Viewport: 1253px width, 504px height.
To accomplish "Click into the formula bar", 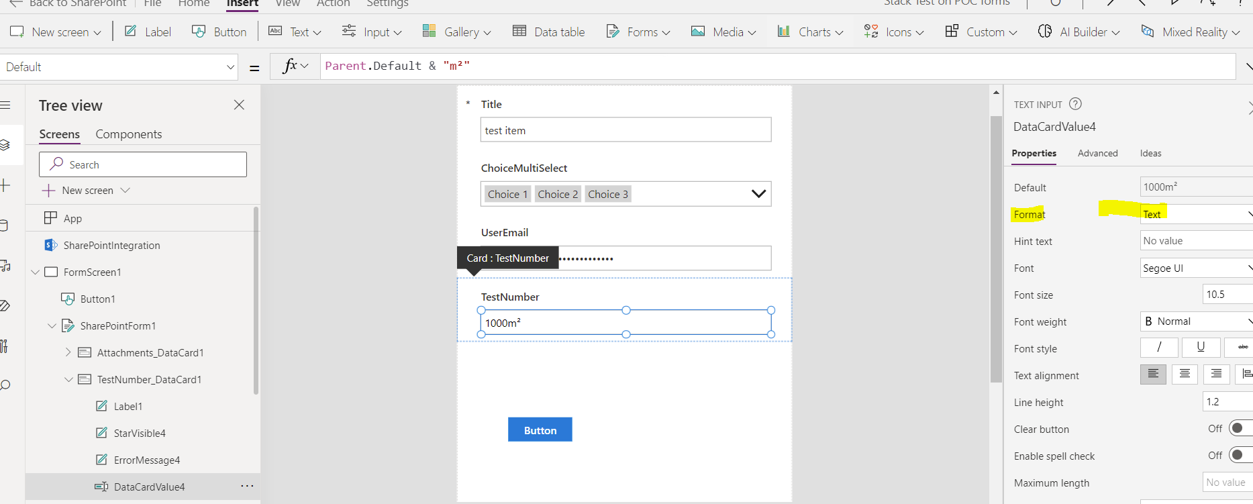I will click(777, 66).
